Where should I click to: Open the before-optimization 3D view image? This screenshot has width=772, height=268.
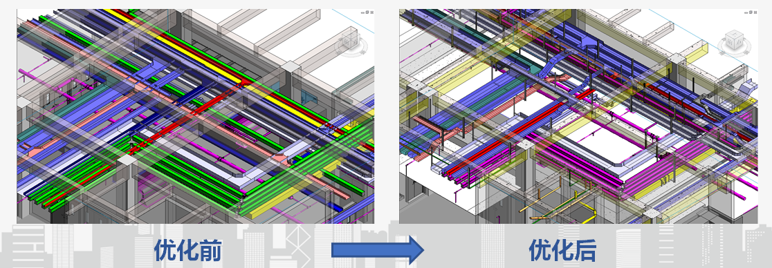(x=196, y=116)
